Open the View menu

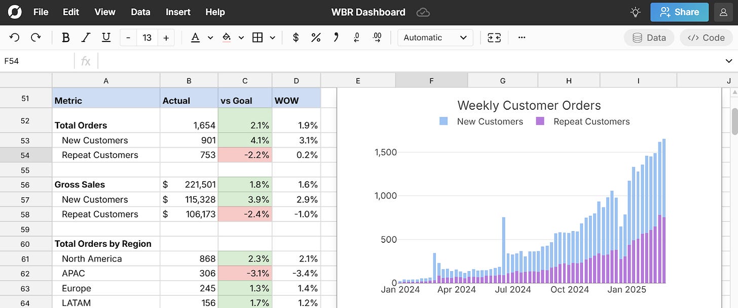click(x=105, y=12)
